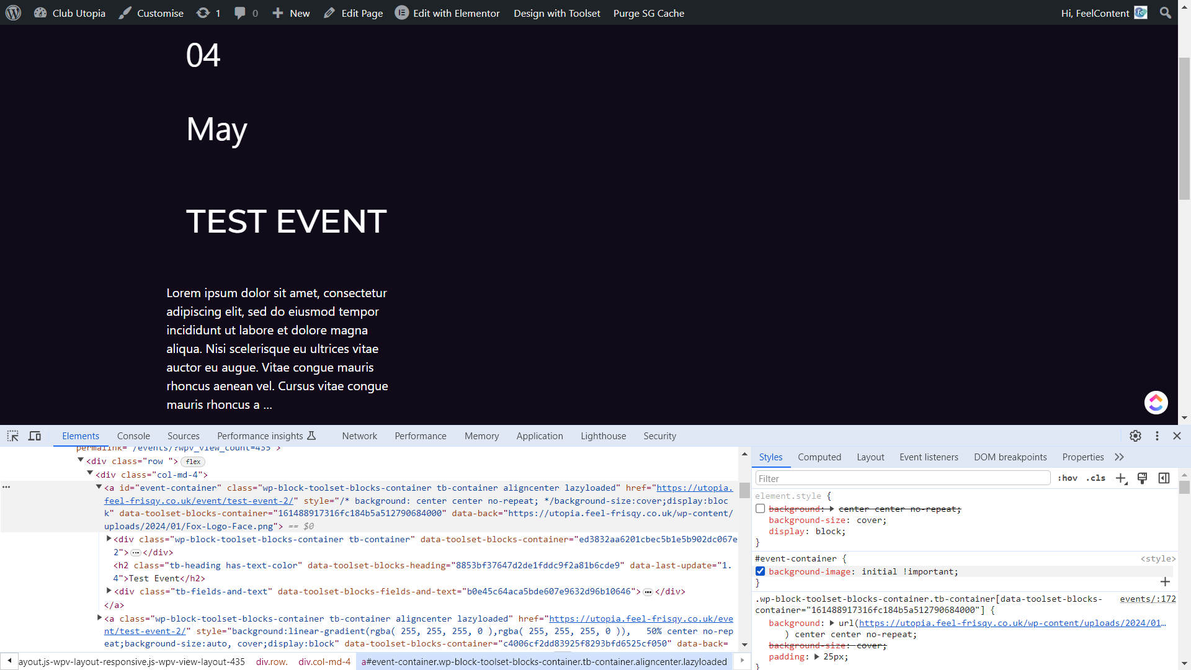The width and height of the screenshot is (1191, 670).
Task: Select div.row. in the breadcrumb
Action: 272,662
